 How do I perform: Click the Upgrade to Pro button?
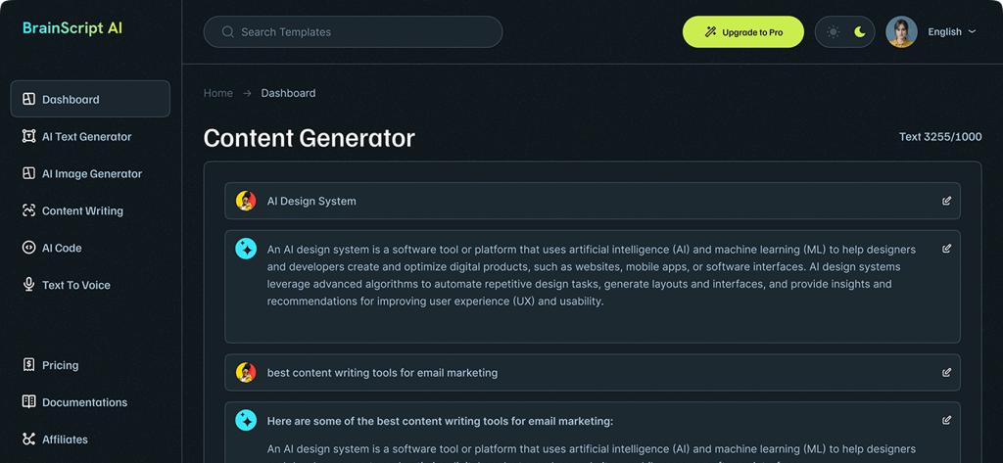[x=742, y=32]
